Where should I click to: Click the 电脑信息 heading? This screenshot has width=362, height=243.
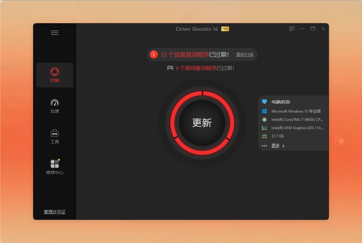pyautogui.click(x=281, y=102)
